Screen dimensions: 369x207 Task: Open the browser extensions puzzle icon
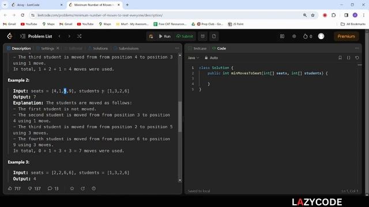tap(333, 15)
